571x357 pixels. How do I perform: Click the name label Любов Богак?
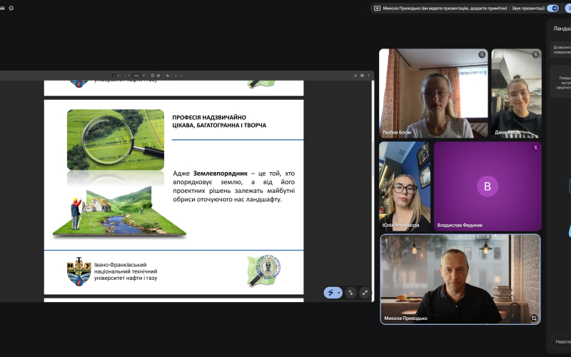(x=397, y=133)
